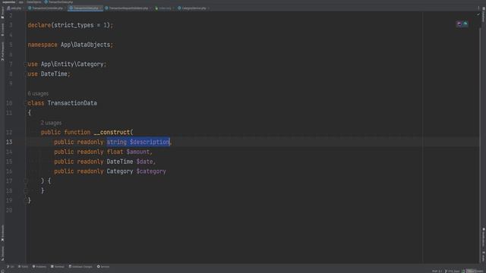This screenshot has width=486, height=273.
Task: Click the '2 usages' hint above constructor
Action: 51,123
